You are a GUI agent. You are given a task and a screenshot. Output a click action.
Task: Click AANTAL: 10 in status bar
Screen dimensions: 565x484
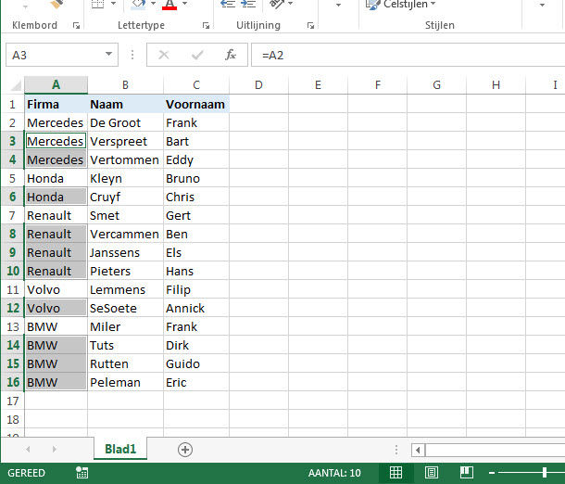[334, 473]
